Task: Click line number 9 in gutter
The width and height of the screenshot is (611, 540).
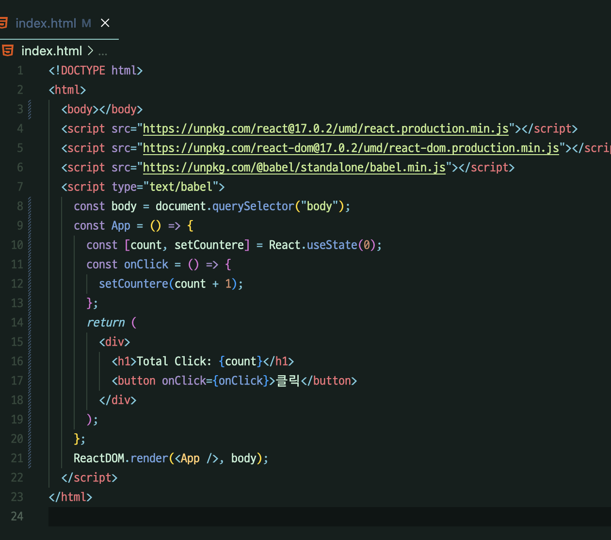Action: (20, 225)
